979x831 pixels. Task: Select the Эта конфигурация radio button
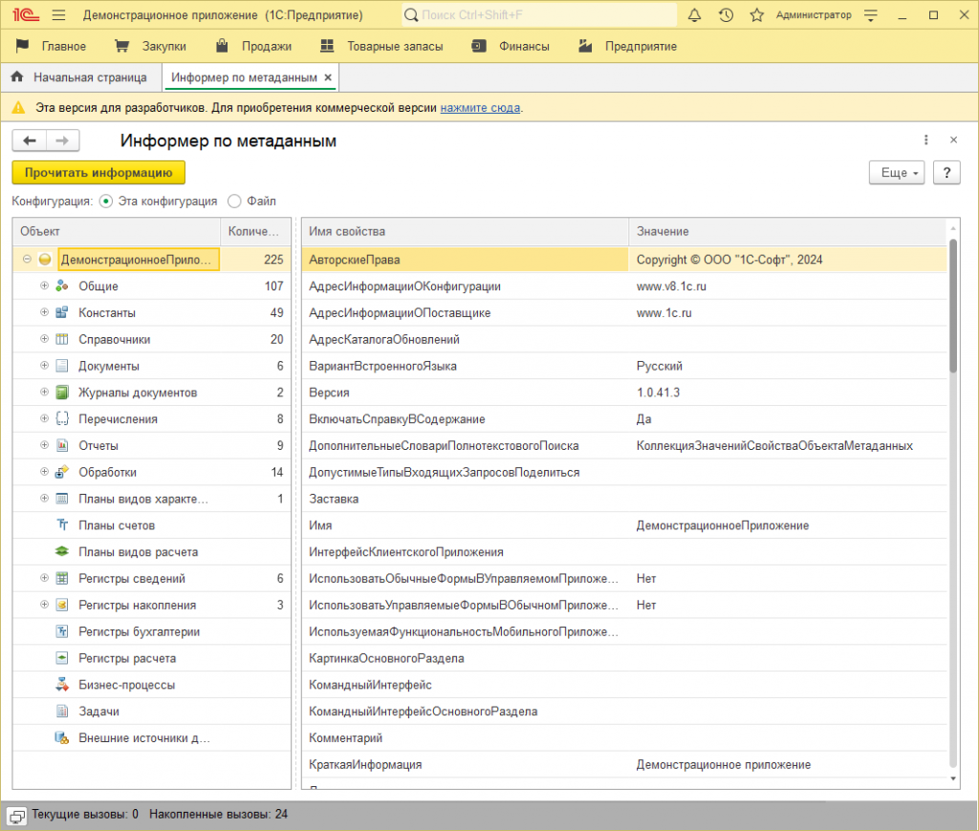106,202
